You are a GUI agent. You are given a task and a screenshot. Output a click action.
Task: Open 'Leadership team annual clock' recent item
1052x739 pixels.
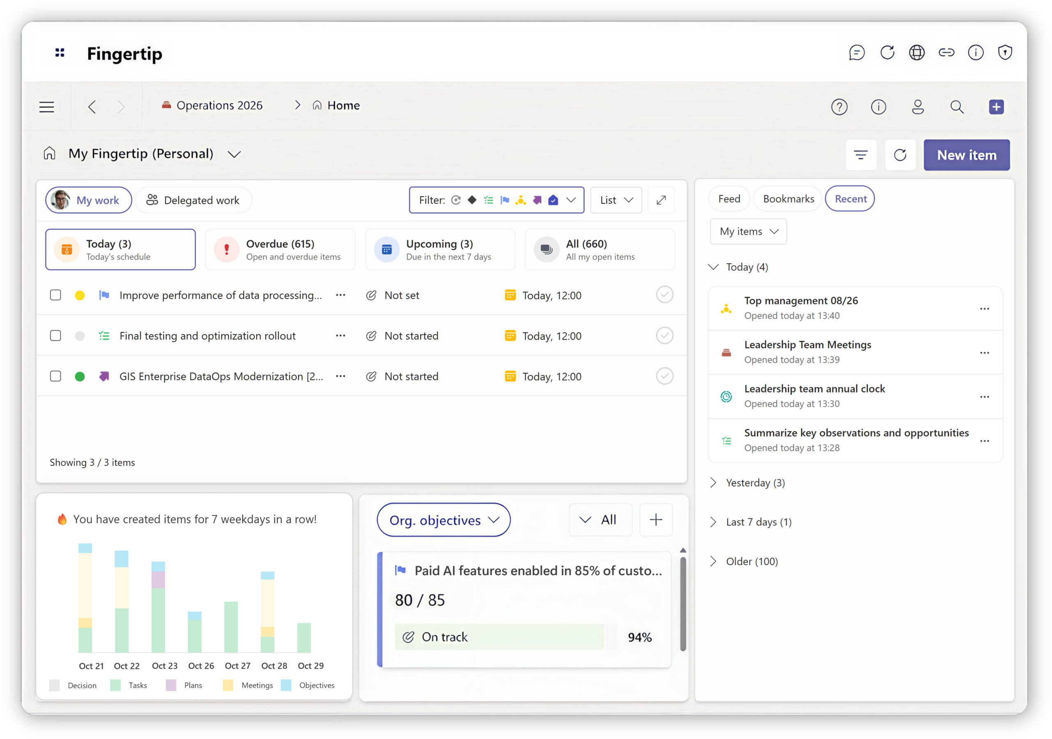click(x=855, y=396)
